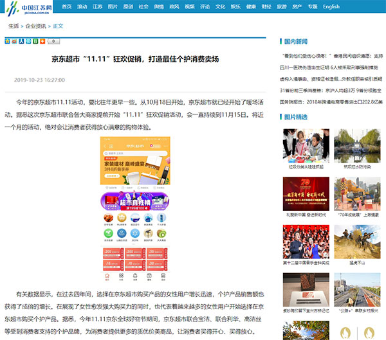Click the 中国江苏网 site logo
Screen dimensions: 386x340
(x=29, y=8)
